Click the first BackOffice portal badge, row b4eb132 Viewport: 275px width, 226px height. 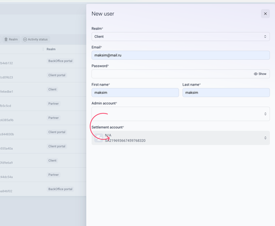61,61
